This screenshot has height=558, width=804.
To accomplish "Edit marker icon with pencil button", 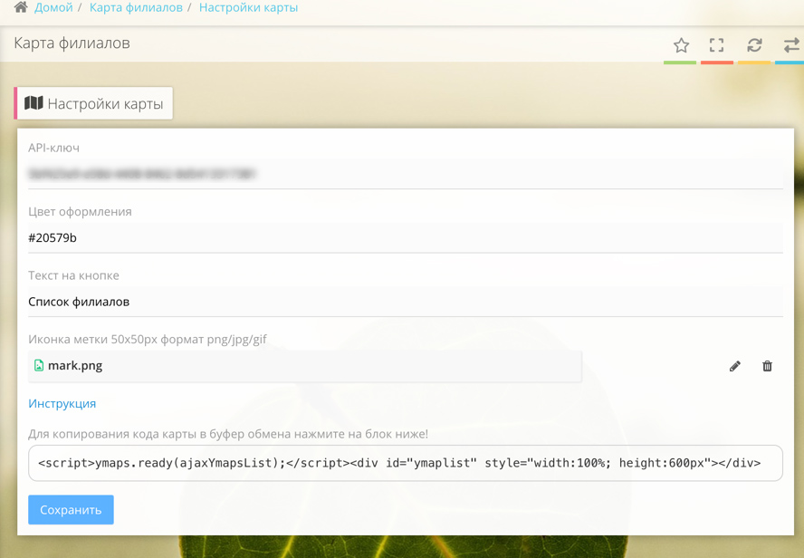I will [735, 366].
